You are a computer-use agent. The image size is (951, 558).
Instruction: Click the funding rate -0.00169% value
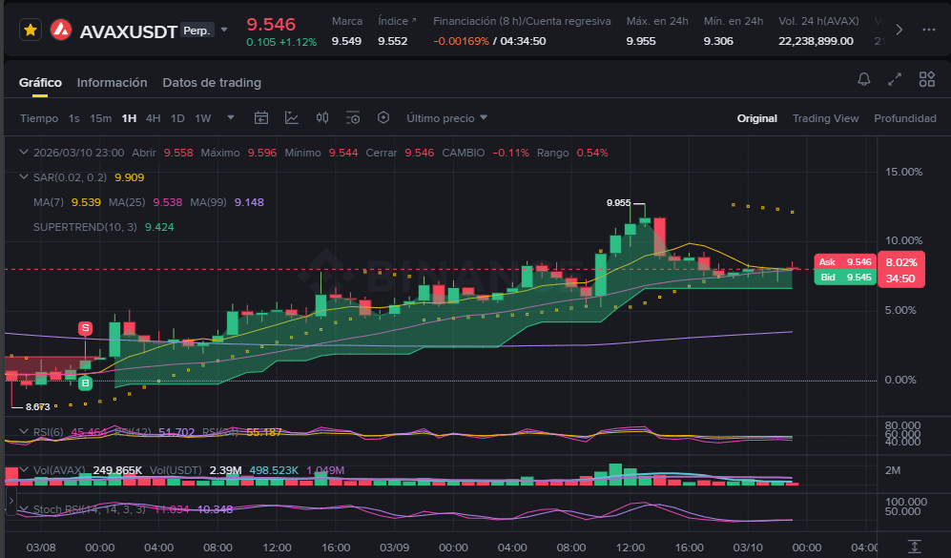461,41
